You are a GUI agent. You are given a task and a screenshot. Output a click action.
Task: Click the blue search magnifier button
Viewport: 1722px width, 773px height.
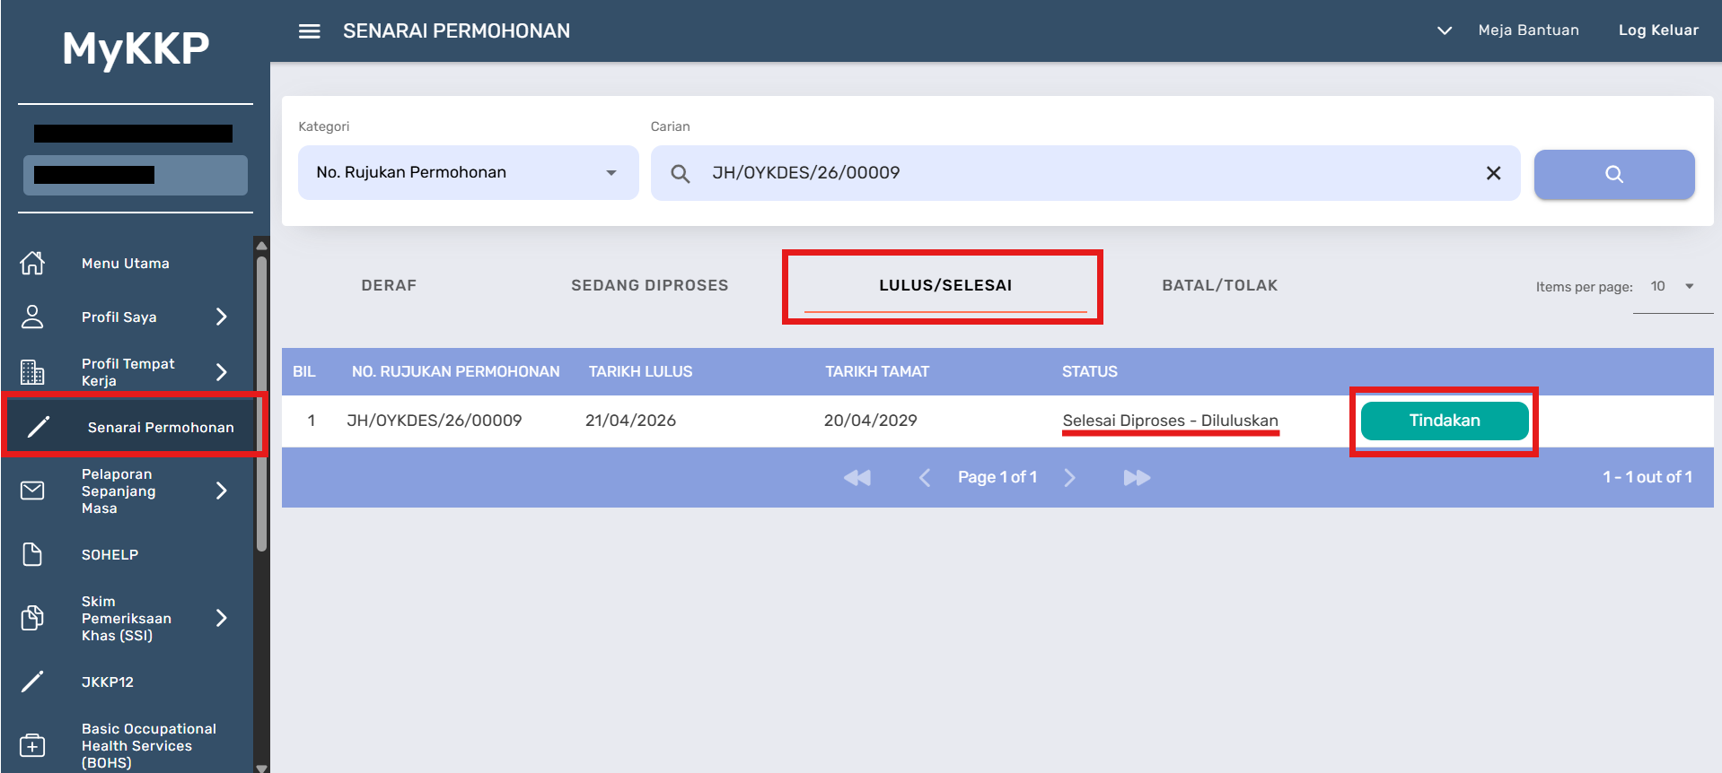point(1613,174)
